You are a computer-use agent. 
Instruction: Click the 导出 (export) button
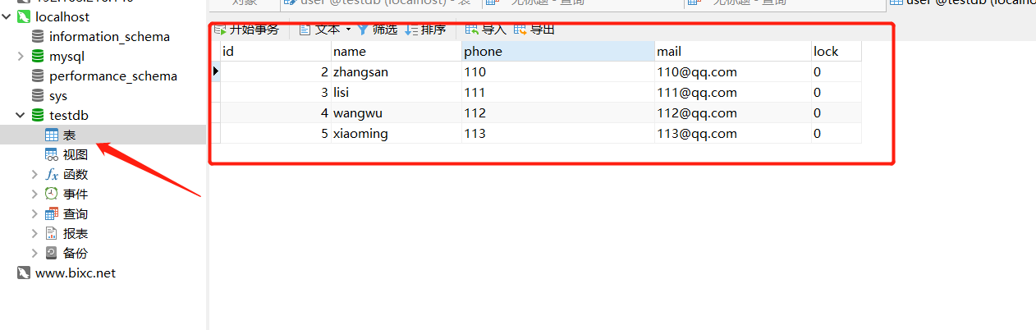(x=534, y=30)
